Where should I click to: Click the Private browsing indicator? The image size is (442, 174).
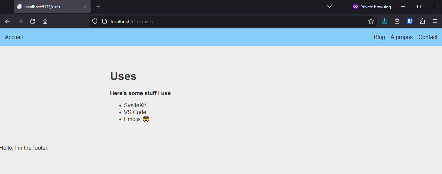[x=372, y=7]
